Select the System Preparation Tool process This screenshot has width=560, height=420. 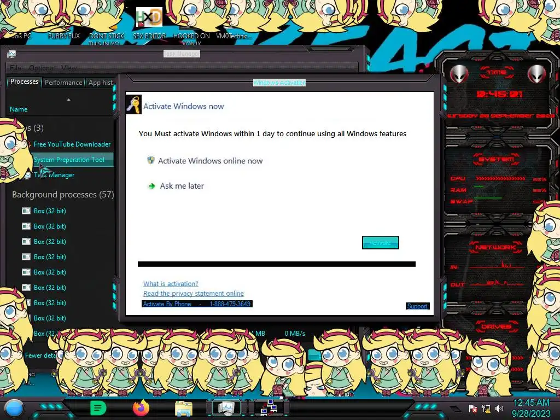tap(69, 160)
